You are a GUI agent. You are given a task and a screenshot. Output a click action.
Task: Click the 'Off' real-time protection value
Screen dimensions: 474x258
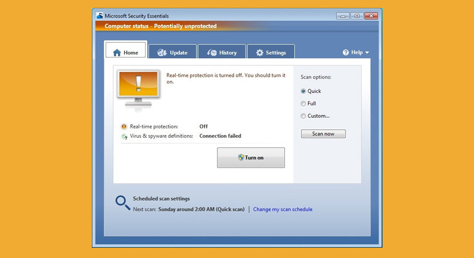[203, 126]
